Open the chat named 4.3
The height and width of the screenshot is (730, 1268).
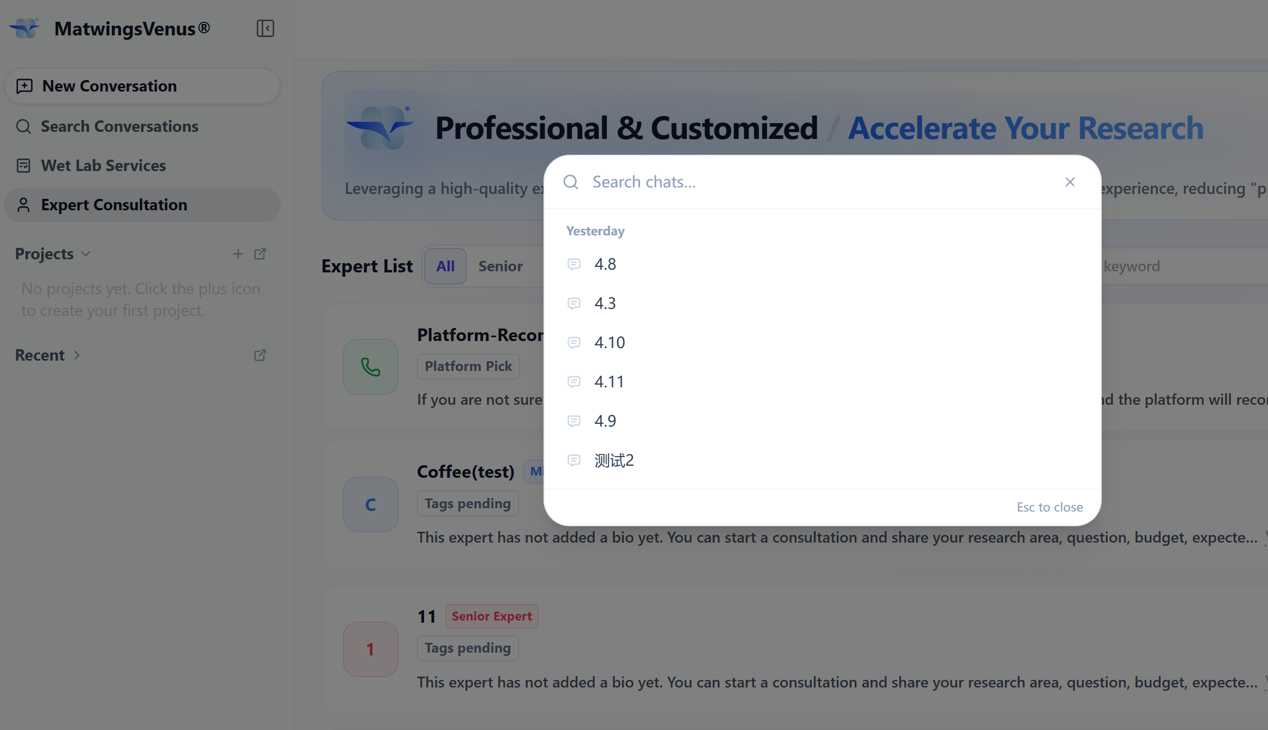(822, 303)
